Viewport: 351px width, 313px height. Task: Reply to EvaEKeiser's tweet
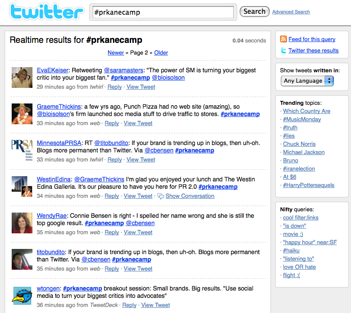coord(115,87)
